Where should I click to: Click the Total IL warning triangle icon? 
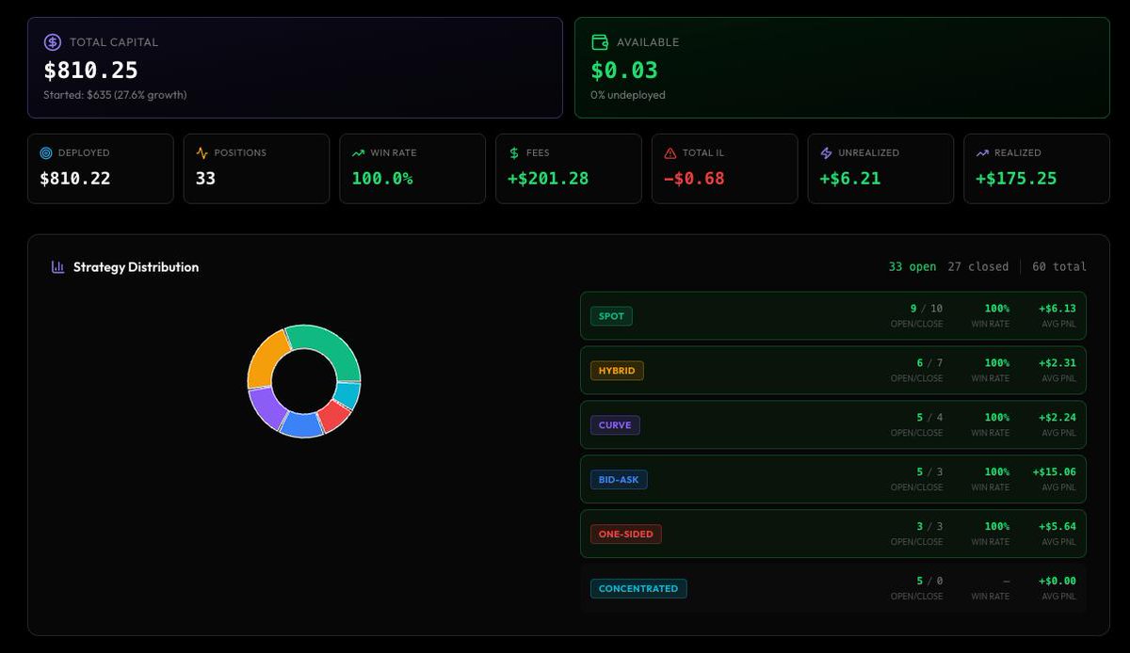[x=670, y=152]
